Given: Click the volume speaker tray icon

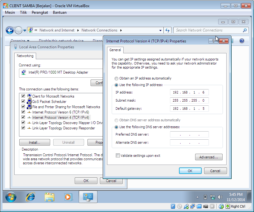Looking at the screenshot, I should coord(220,197).
